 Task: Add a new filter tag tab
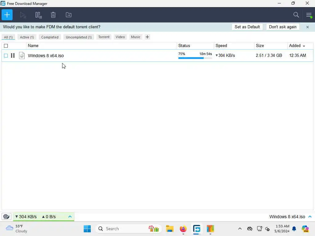pyautogui.click(x=147, y=37)
